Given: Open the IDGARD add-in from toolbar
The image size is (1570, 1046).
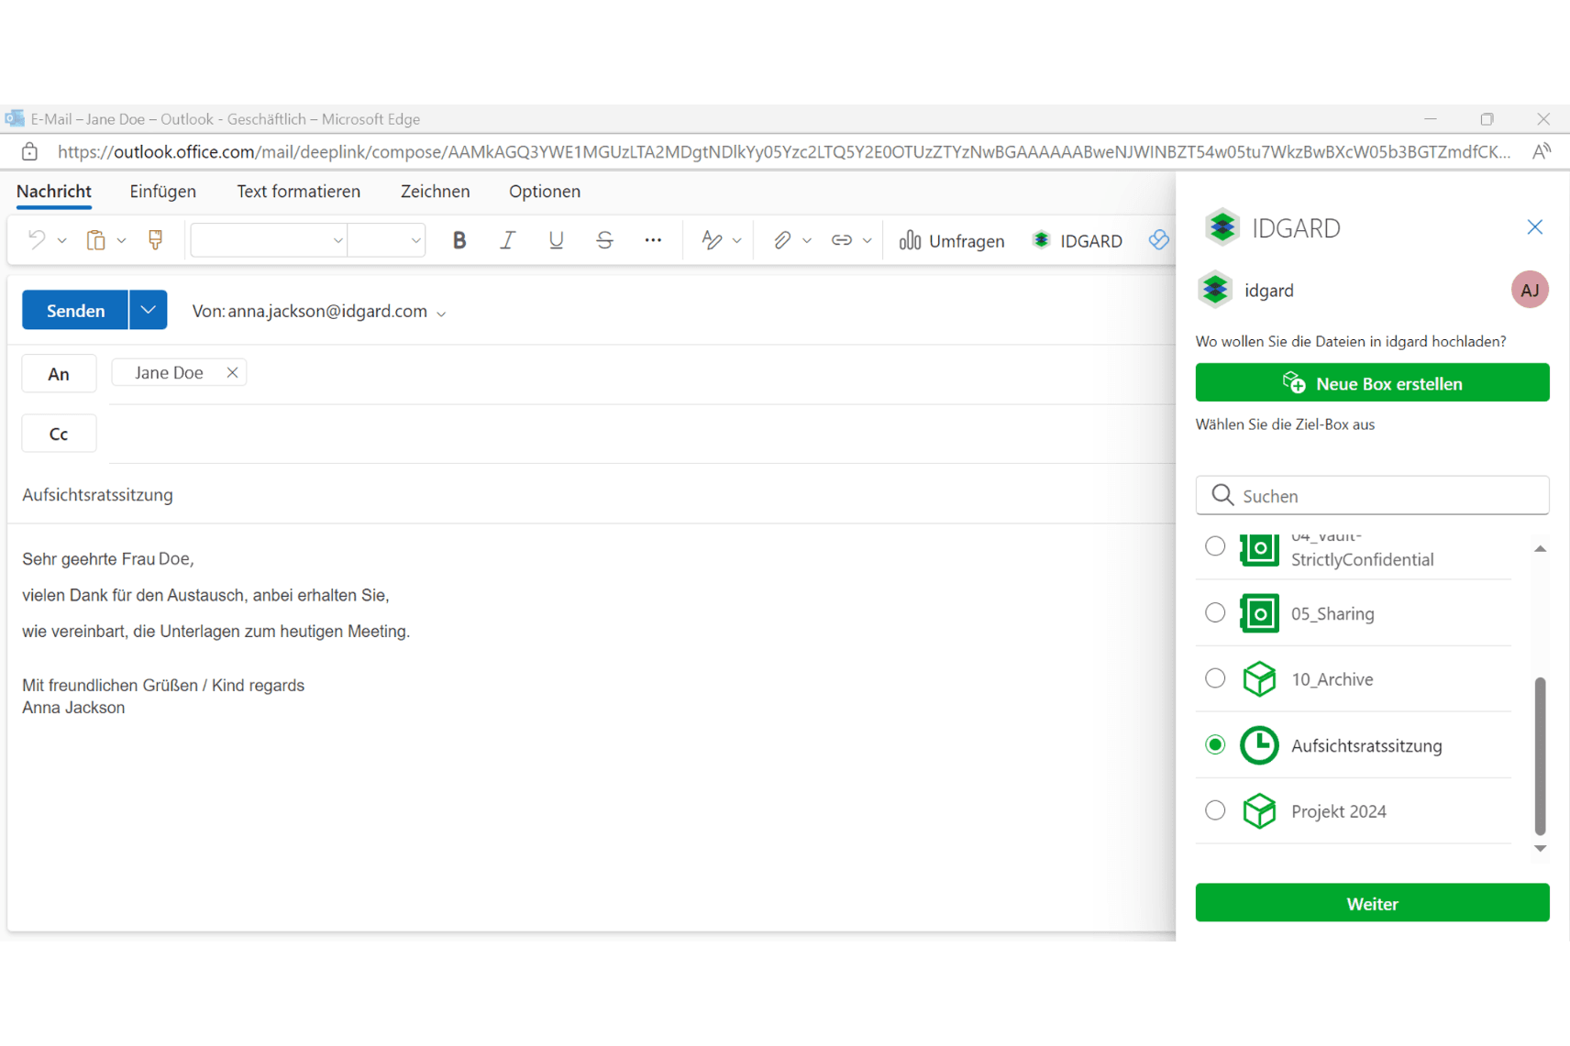Looking at the screenshot, I should click(1077, 240).
